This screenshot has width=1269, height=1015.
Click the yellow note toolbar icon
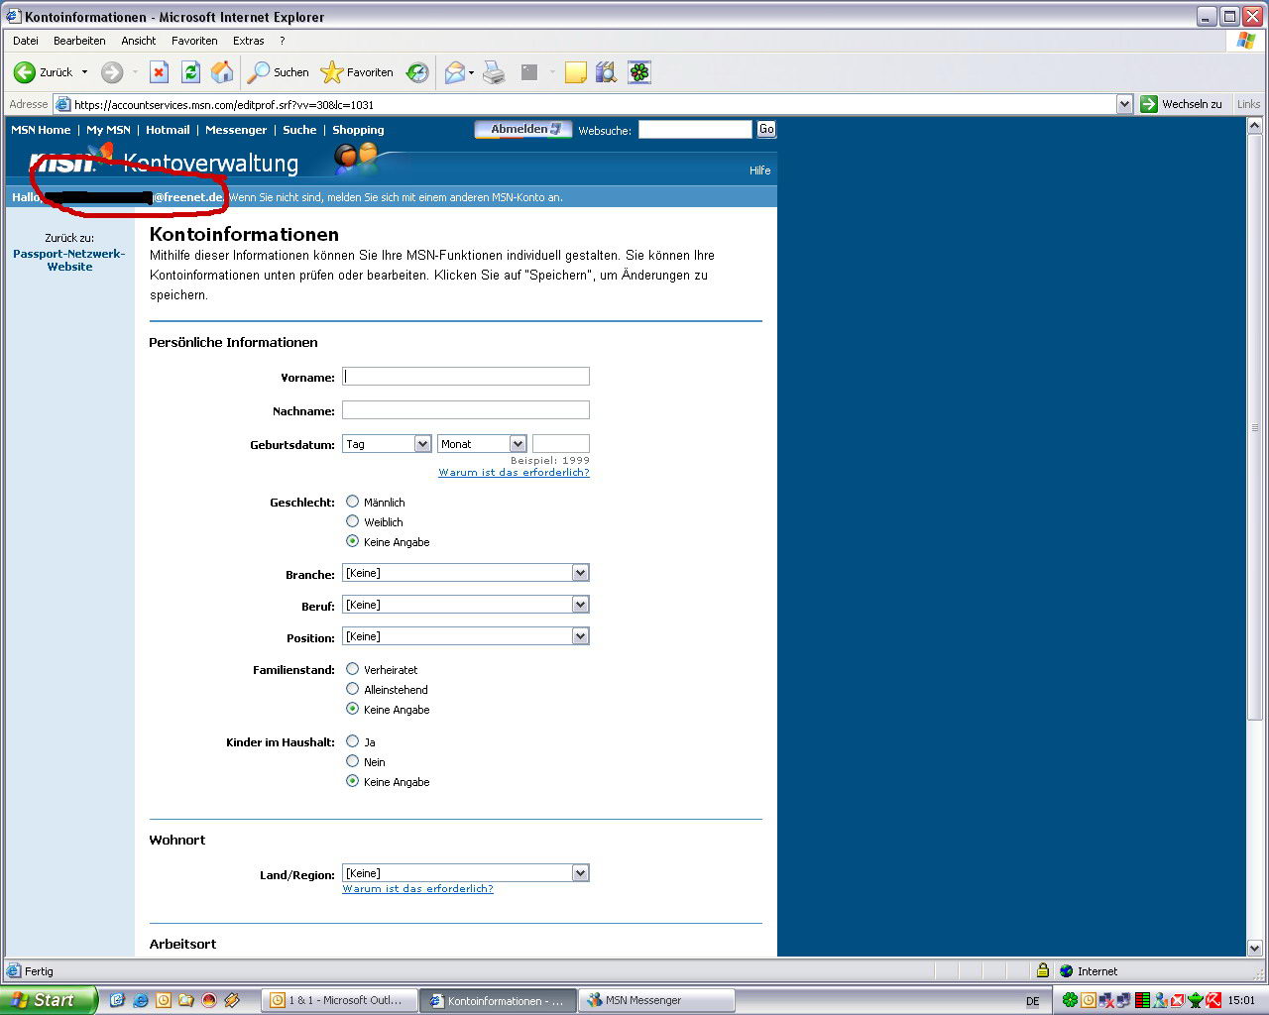[x=576, y=72]
